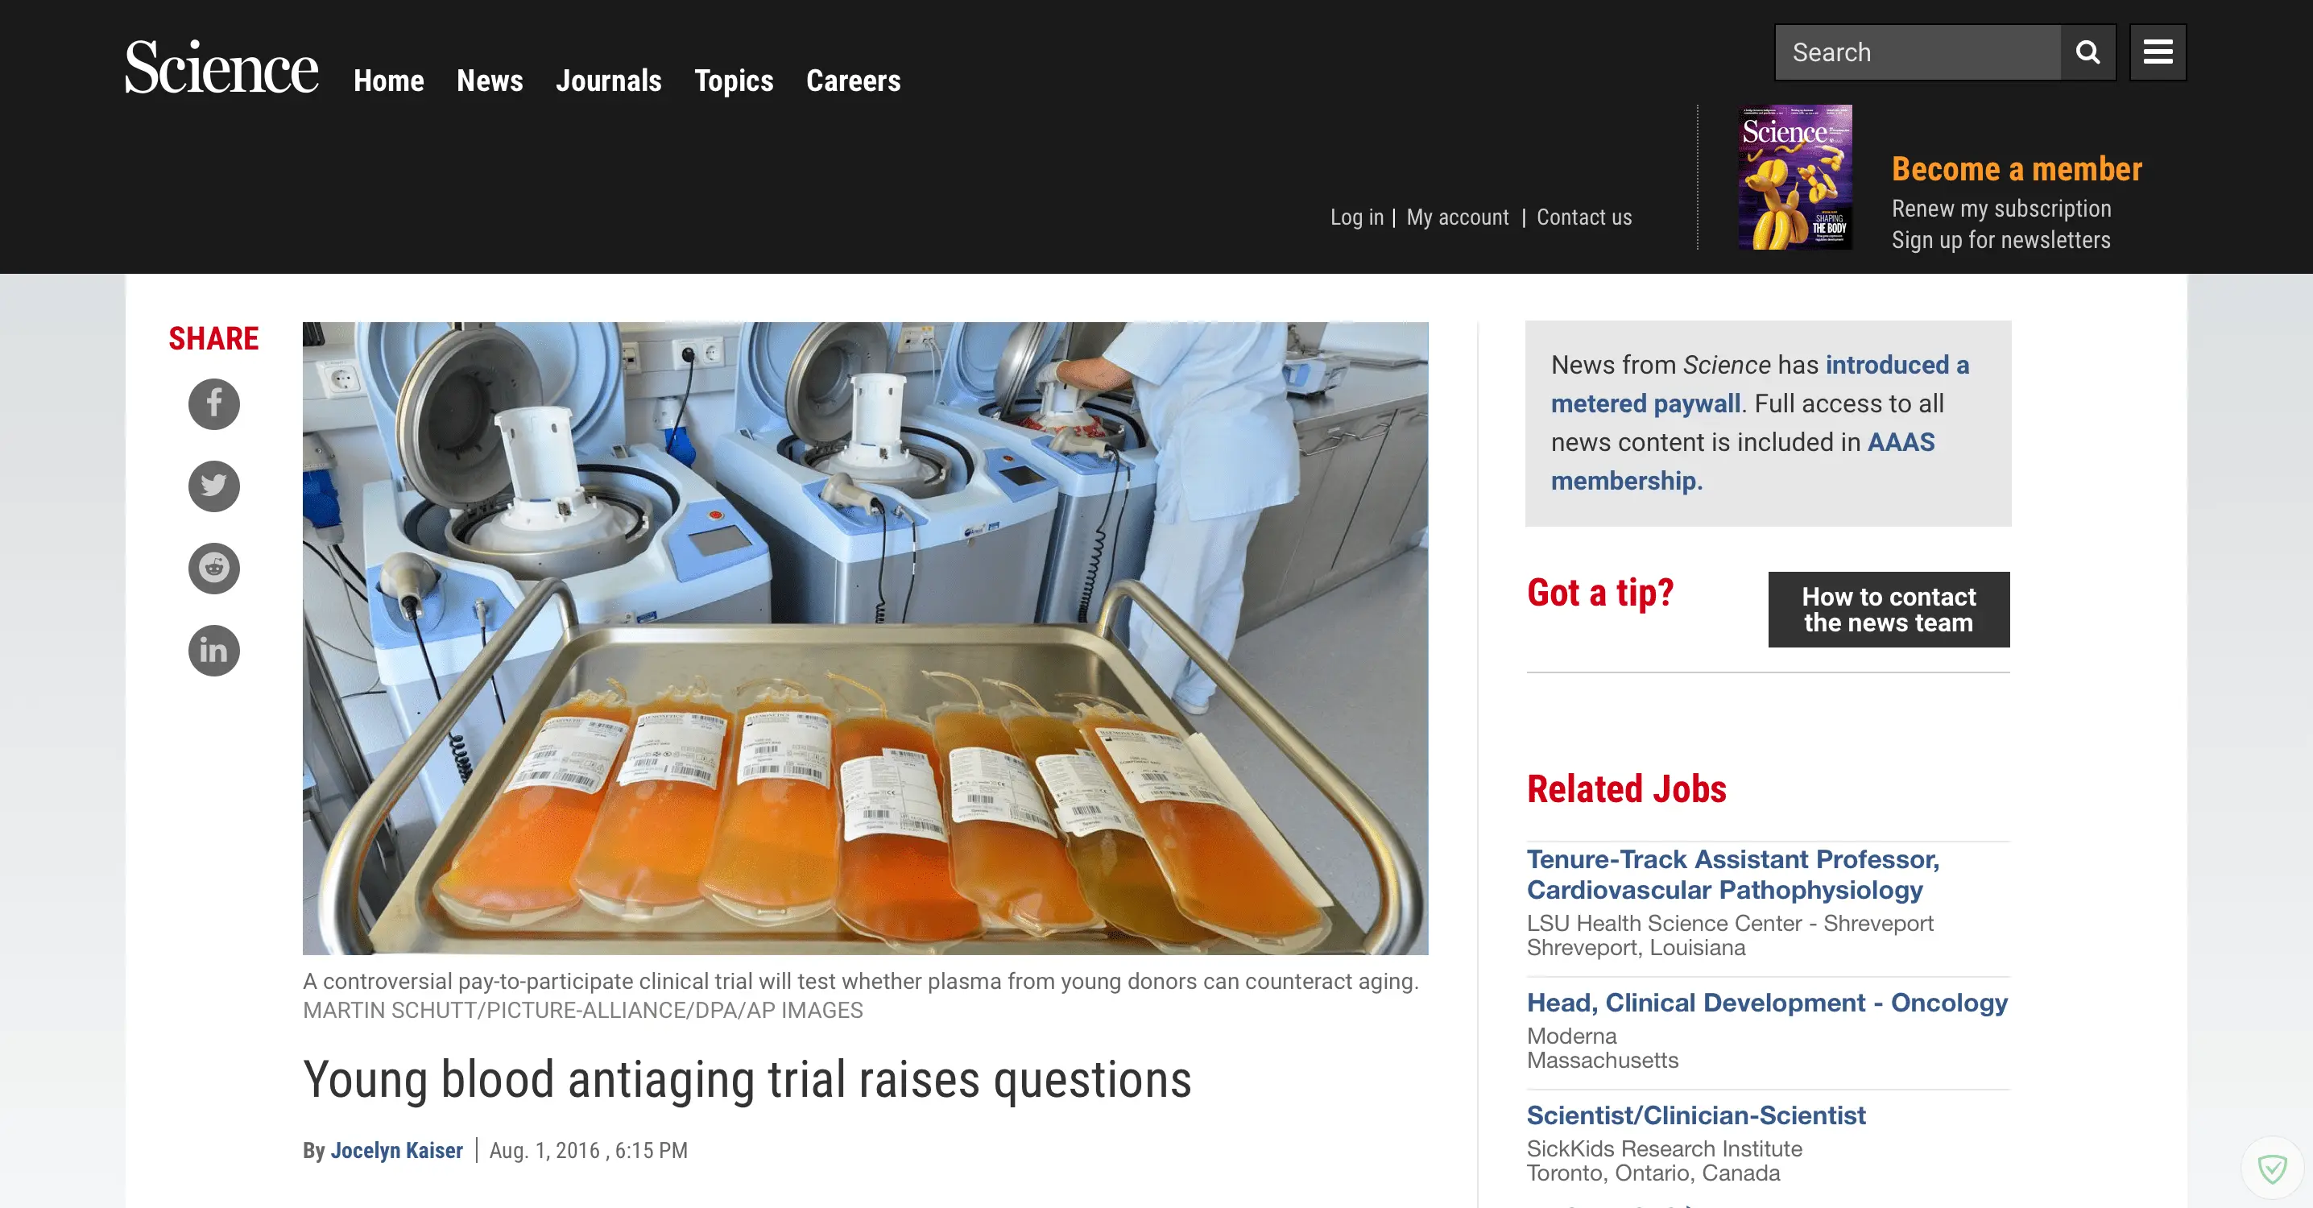Open the Topics menu
Image resolution: width=2313 pixels, height=1208 pixels.
pyautogui.click(x=734, y=81)
